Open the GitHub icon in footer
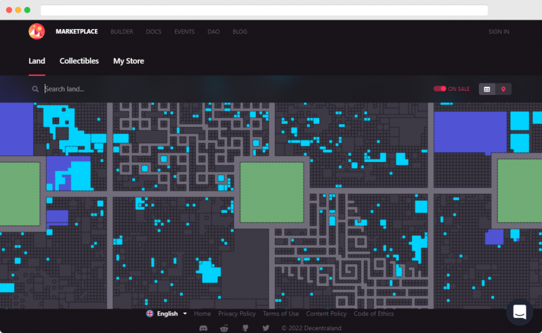 245,328
